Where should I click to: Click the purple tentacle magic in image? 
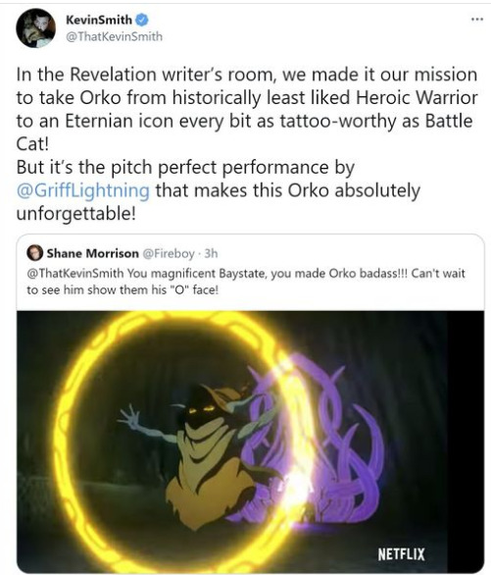[x=315, y=433]
